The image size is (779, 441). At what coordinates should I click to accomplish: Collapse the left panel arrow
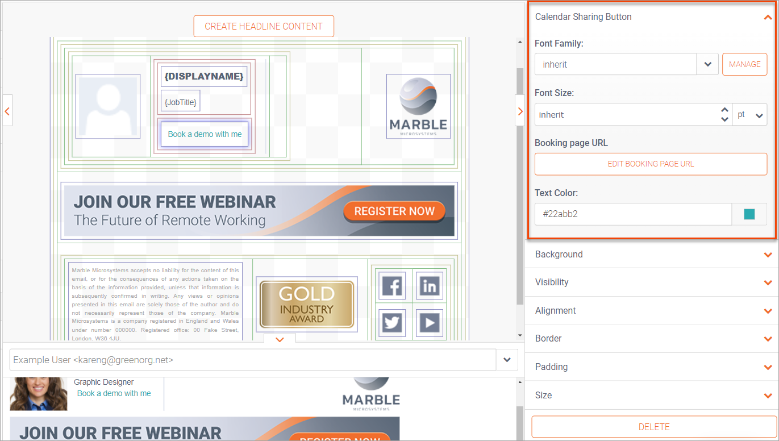point(7,111)
